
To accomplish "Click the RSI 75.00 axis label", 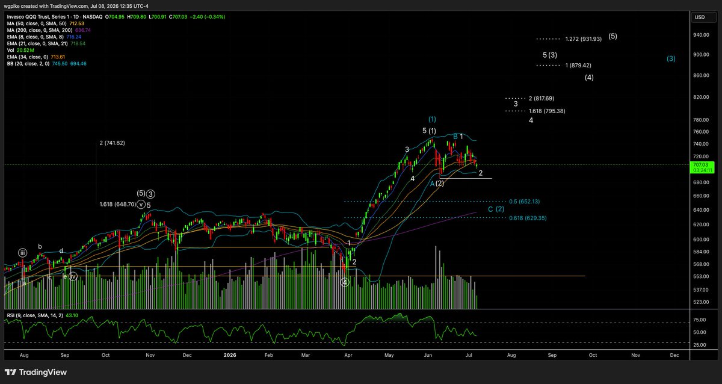I will tap(700, 320).
